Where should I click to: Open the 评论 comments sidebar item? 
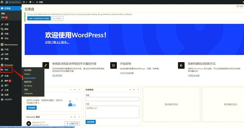(x=11, y=38)
